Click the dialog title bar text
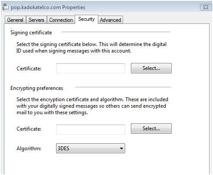The height and width of the screenshot is (175, 213). coord(48,7)
